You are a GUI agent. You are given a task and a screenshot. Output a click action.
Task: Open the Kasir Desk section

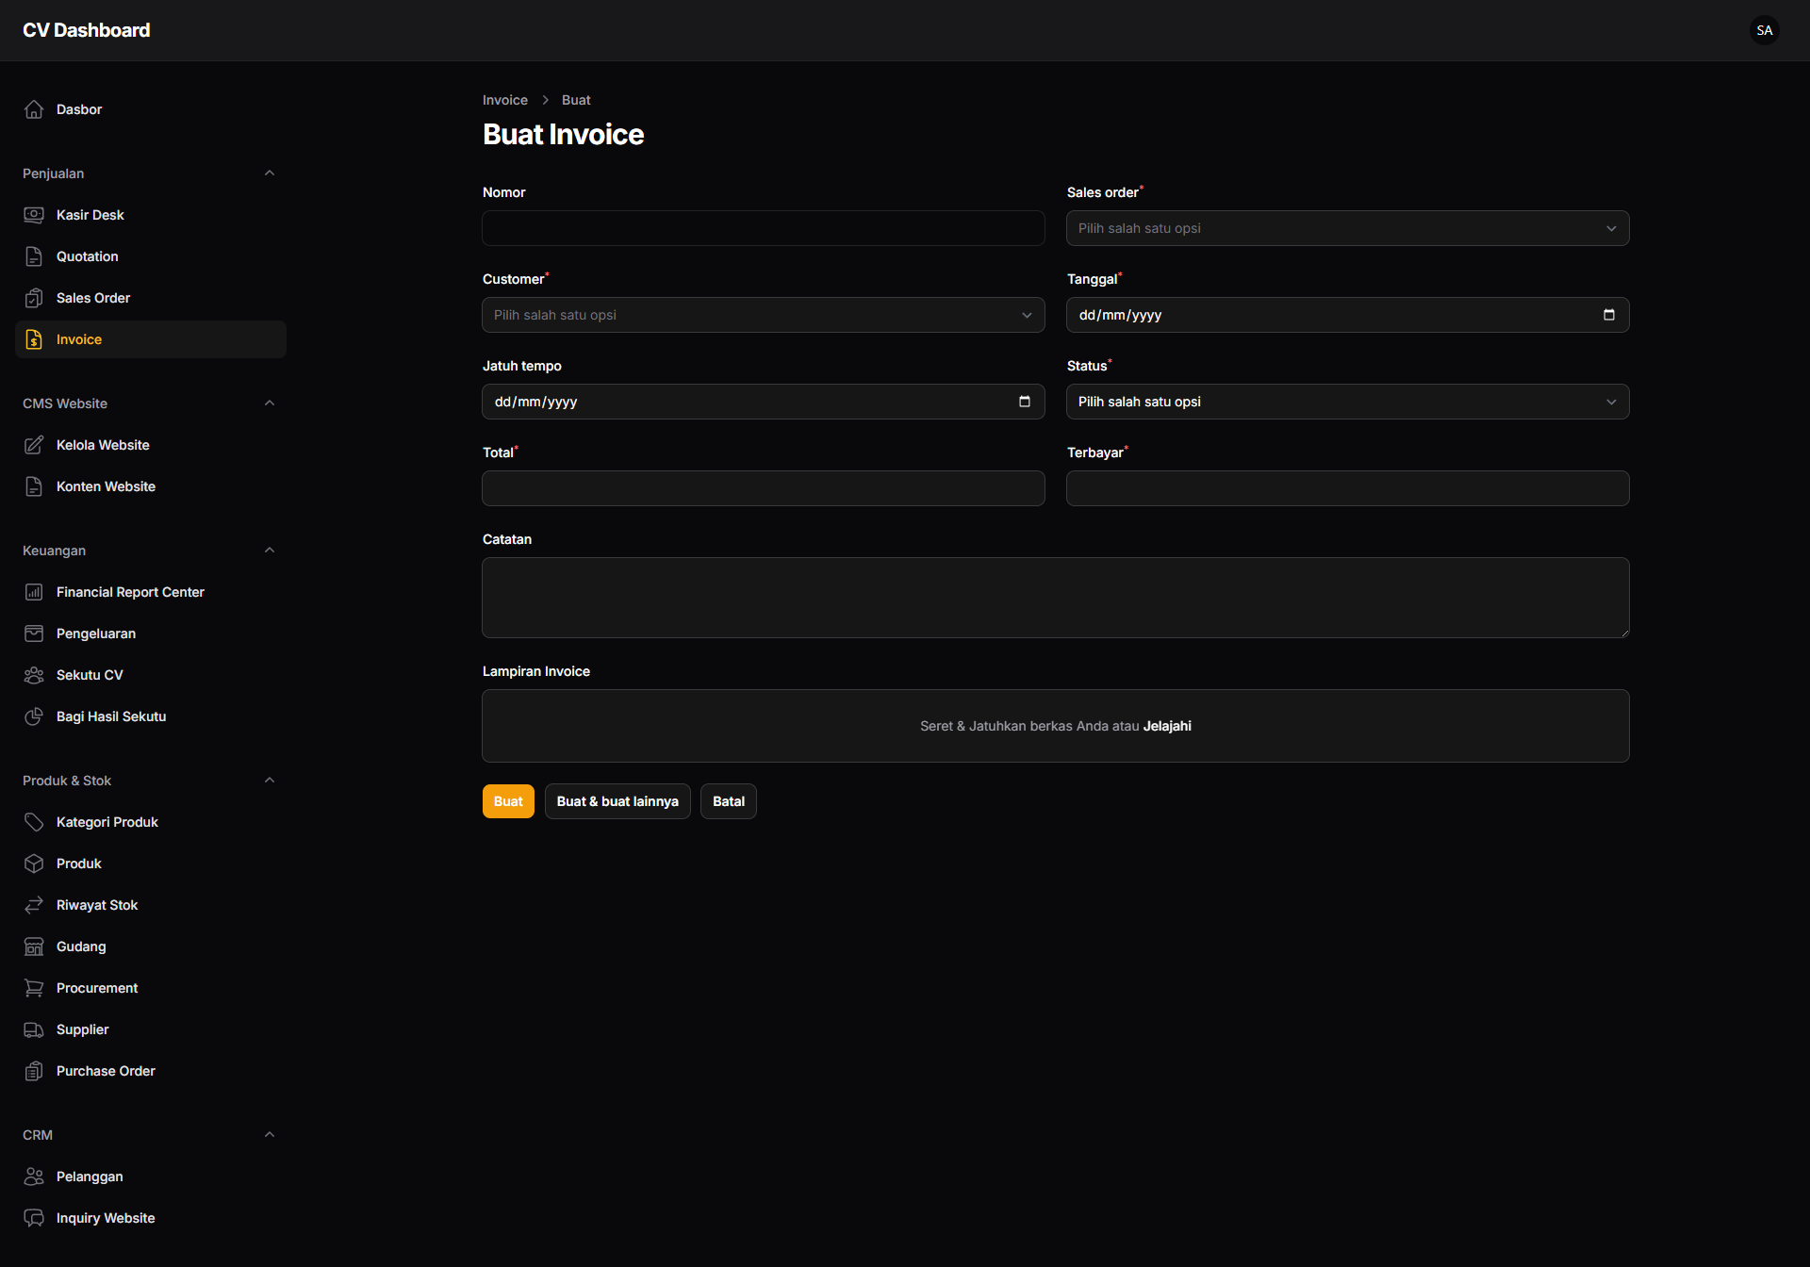pyautogui.click(x=90, y=214)
